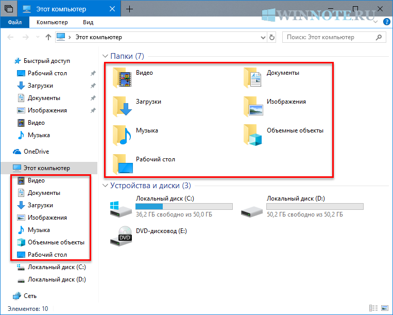
Task: Add a new tab with plus button
Action: click(129, 9)
